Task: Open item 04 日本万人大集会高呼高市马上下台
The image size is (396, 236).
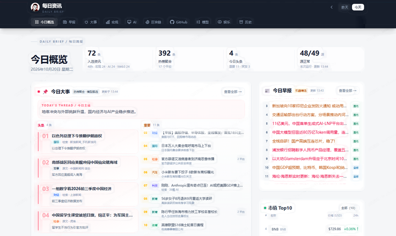Action: pyautogui.click(x=194, y=147)
